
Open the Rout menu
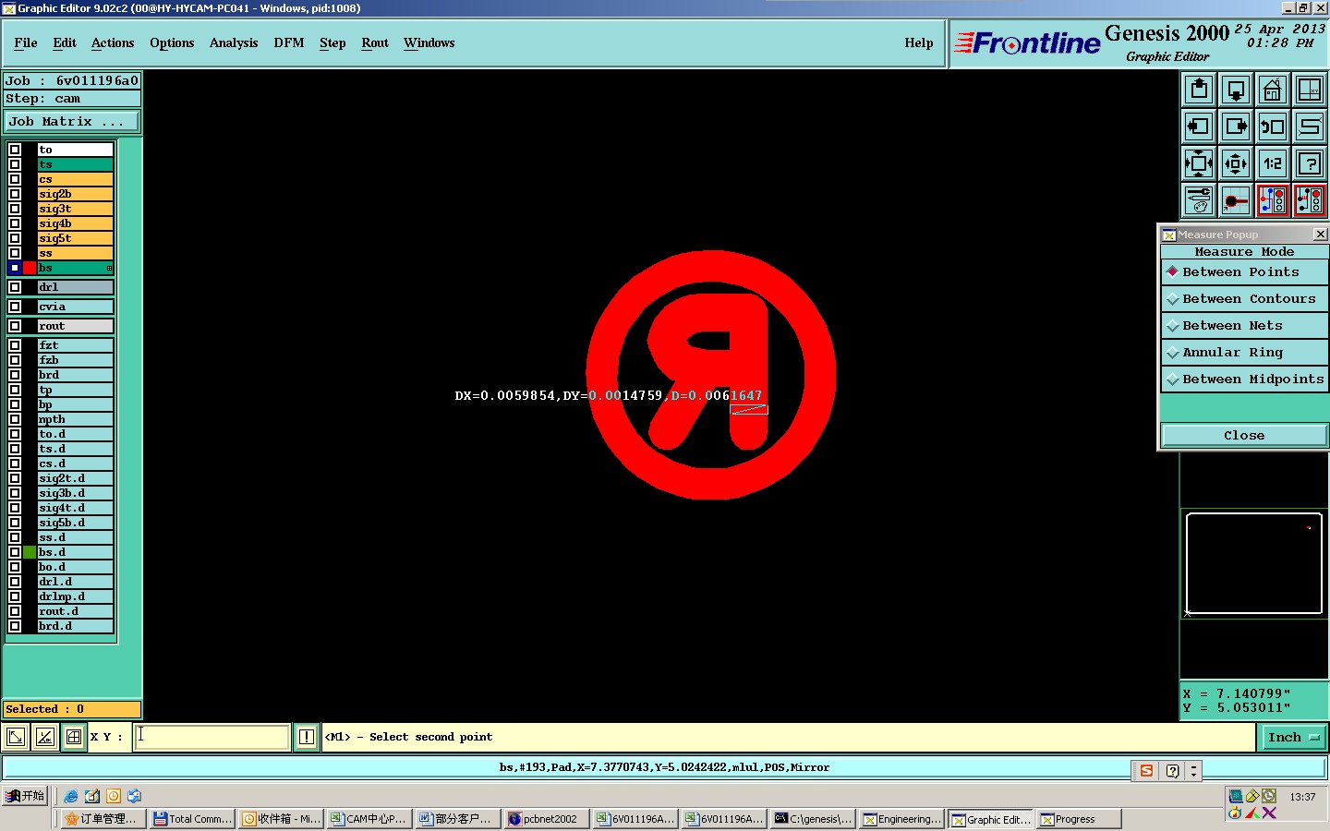[x=375, y=43]
